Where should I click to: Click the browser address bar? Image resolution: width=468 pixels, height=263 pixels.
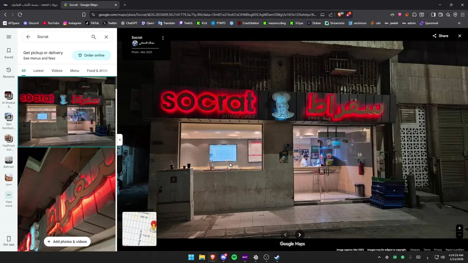[x=207, y=15]
